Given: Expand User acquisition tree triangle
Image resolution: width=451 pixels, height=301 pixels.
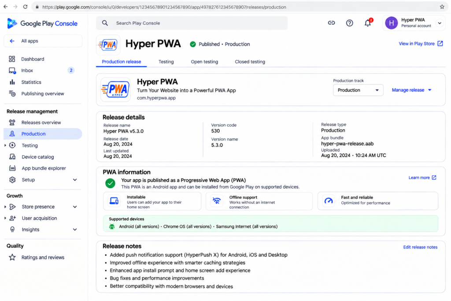Looking at the screenshot, I should pos(5,218).
